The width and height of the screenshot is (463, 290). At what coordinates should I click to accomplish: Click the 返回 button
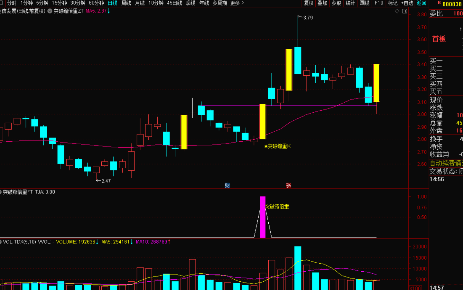click(x=421, y=3)
